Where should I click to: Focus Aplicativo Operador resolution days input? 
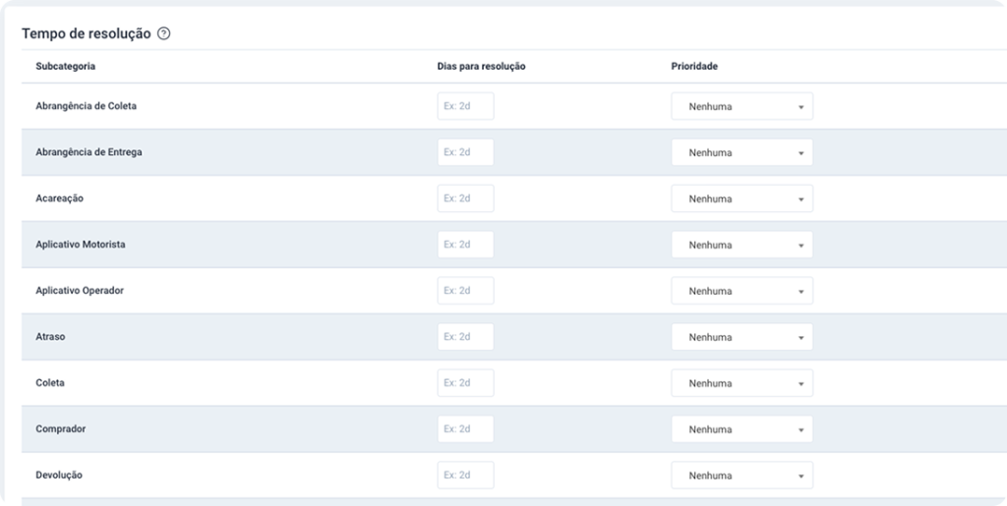click(x=465, y=291)
